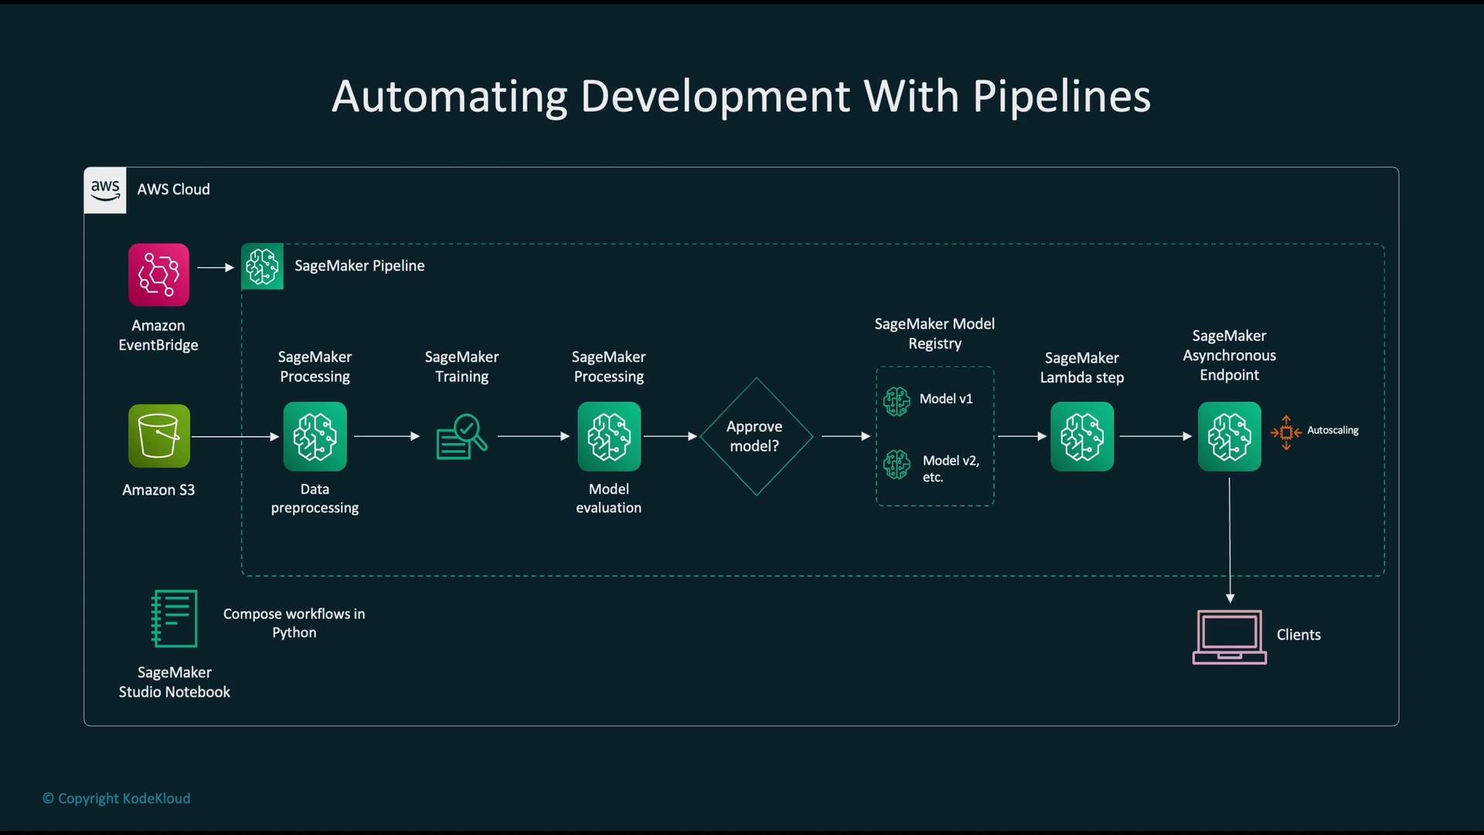Click the Model v1 text

click(946, 399)
